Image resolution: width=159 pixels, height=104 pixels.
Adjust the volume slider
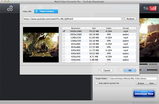151,70
